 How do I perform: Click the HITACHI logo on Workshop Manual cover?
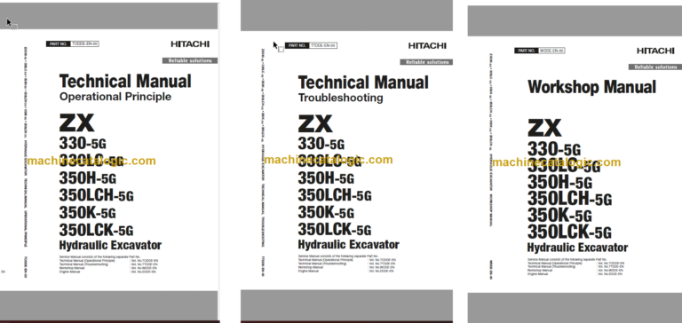[655, 51]
